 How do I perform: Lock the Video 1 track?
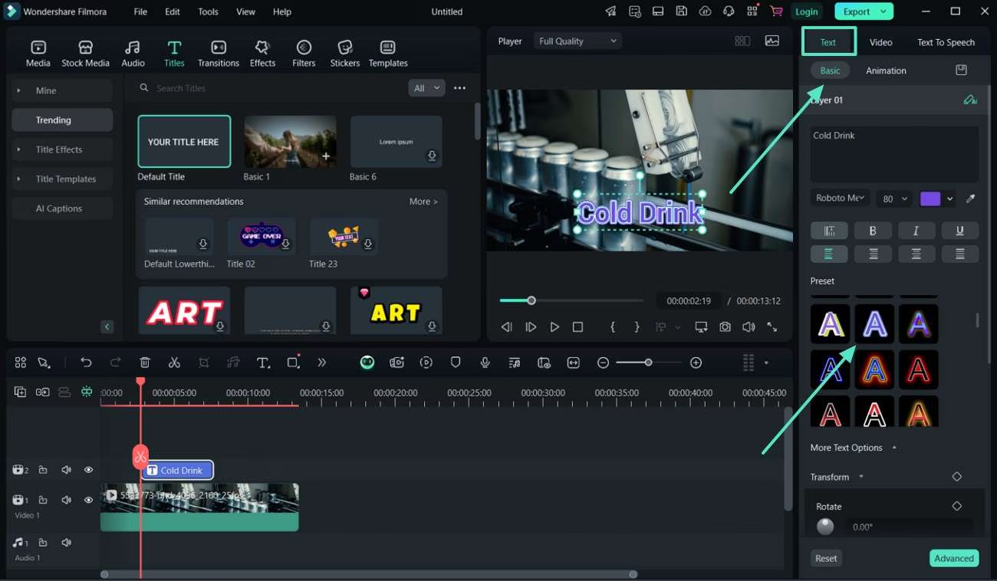click(x=43, y=500)
